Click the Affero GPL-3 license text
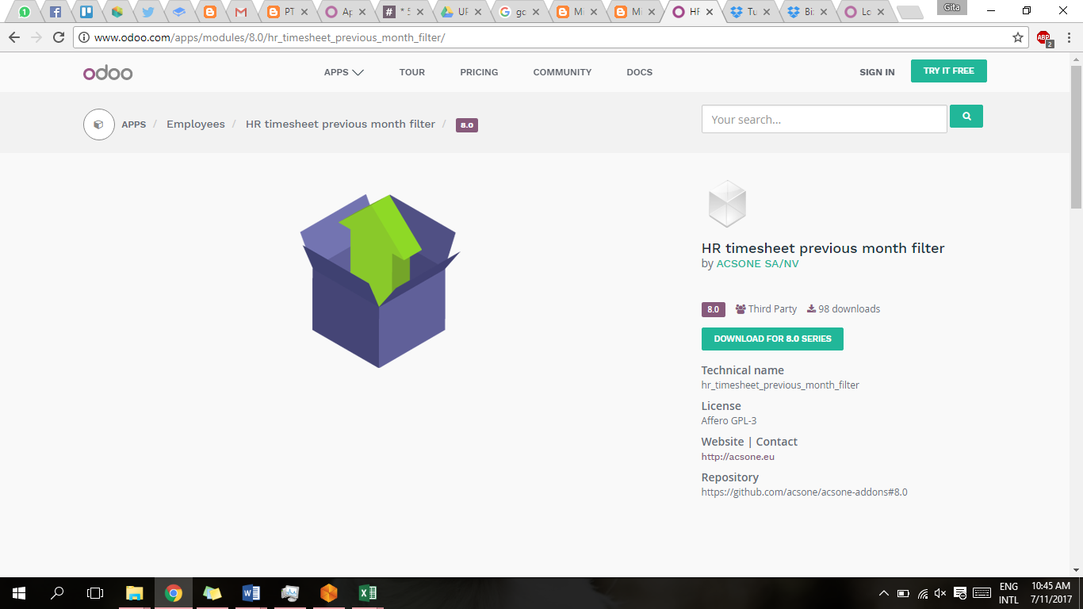 [x=729, y=421]
